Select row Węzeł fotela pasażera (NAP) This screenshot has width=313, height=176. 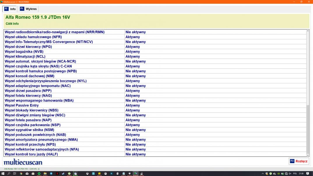(155, 120)
